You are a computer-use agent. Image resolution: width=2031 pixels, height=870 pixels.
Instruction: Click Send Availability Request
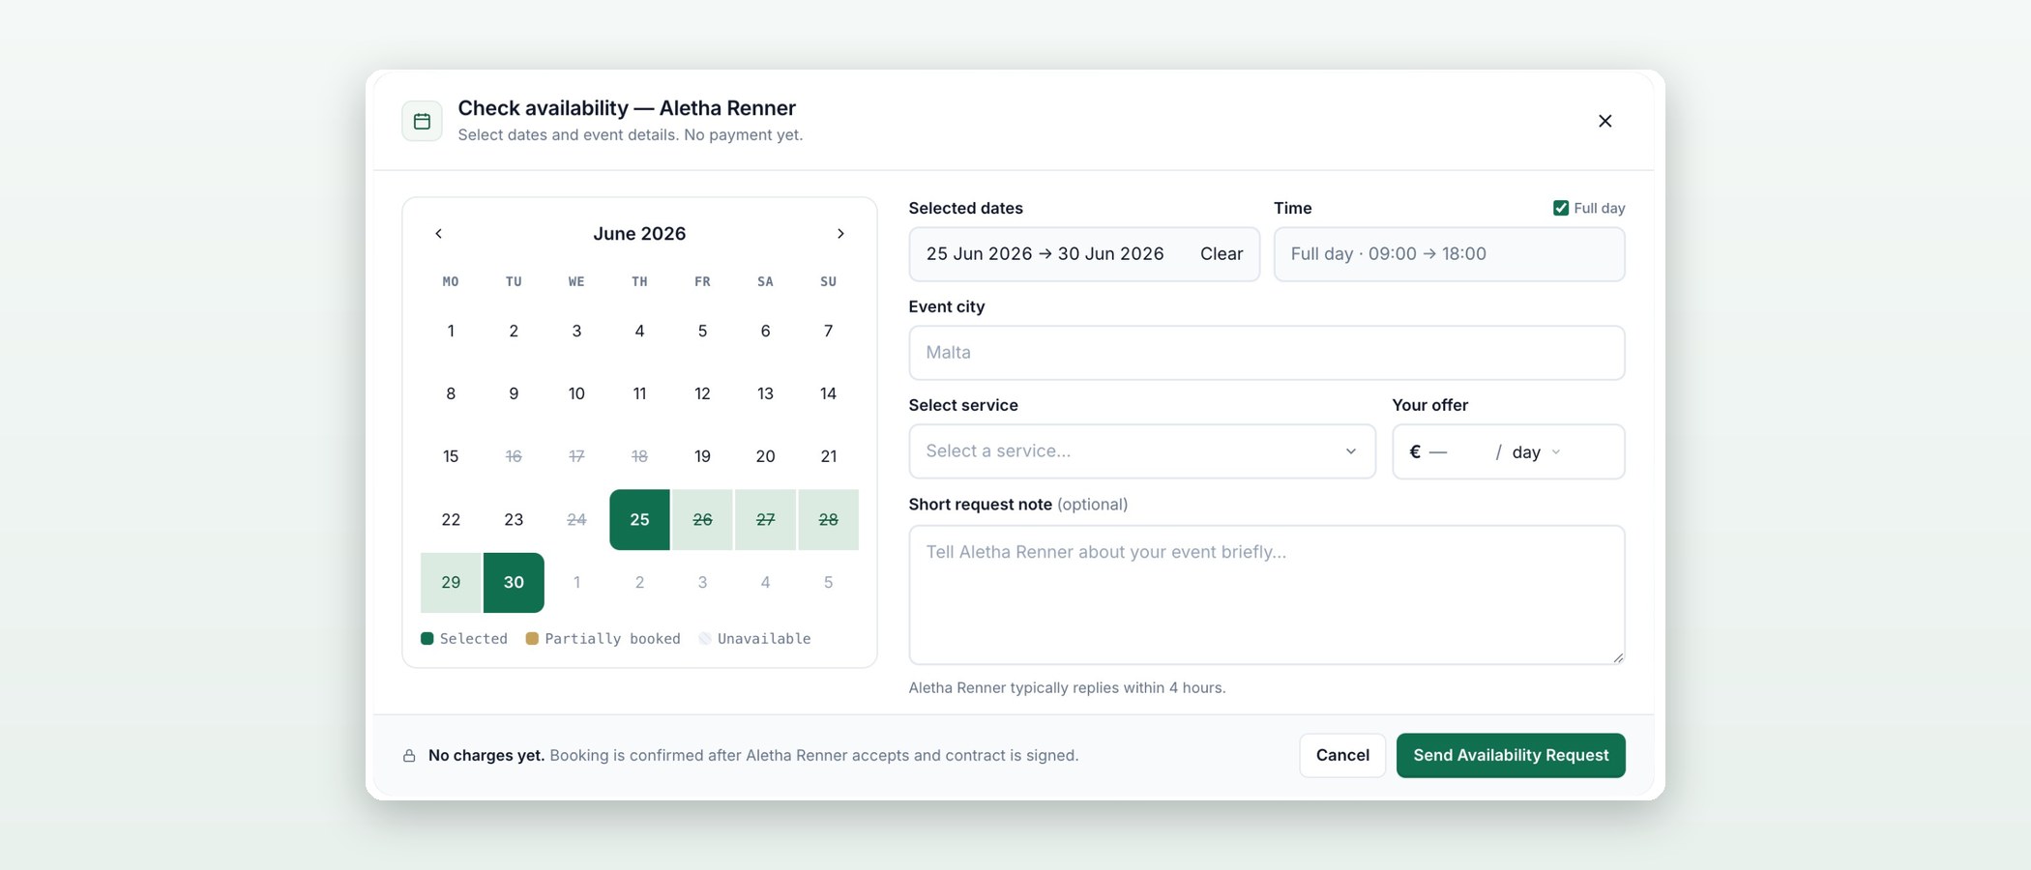point(1511,755)
